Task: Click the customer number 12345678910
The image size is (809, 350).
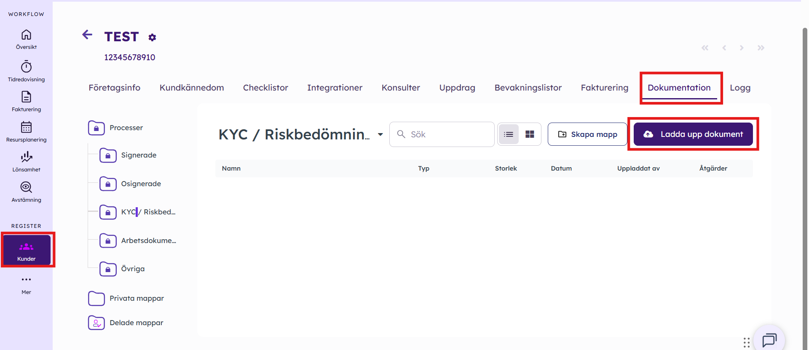Action: tap(130, 57)
